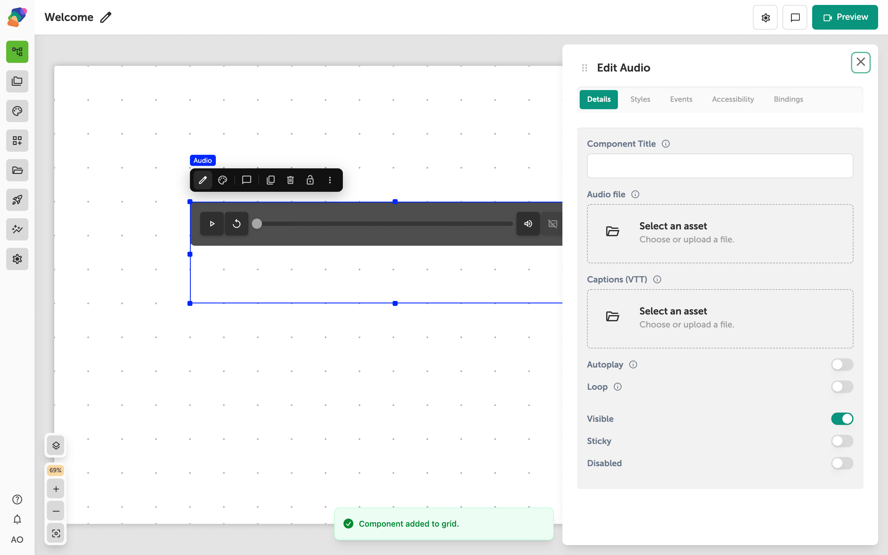The height and width of the screenshot is (555, 888).
Task: Open the rocket publish icon in the sidebar
Action: click(17, 200)
